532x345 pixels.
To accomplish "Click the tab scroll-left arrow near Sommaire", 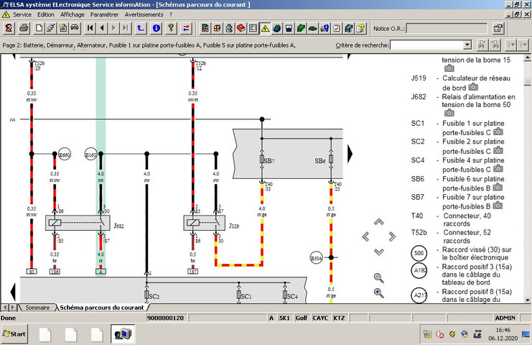I will 5,308.
